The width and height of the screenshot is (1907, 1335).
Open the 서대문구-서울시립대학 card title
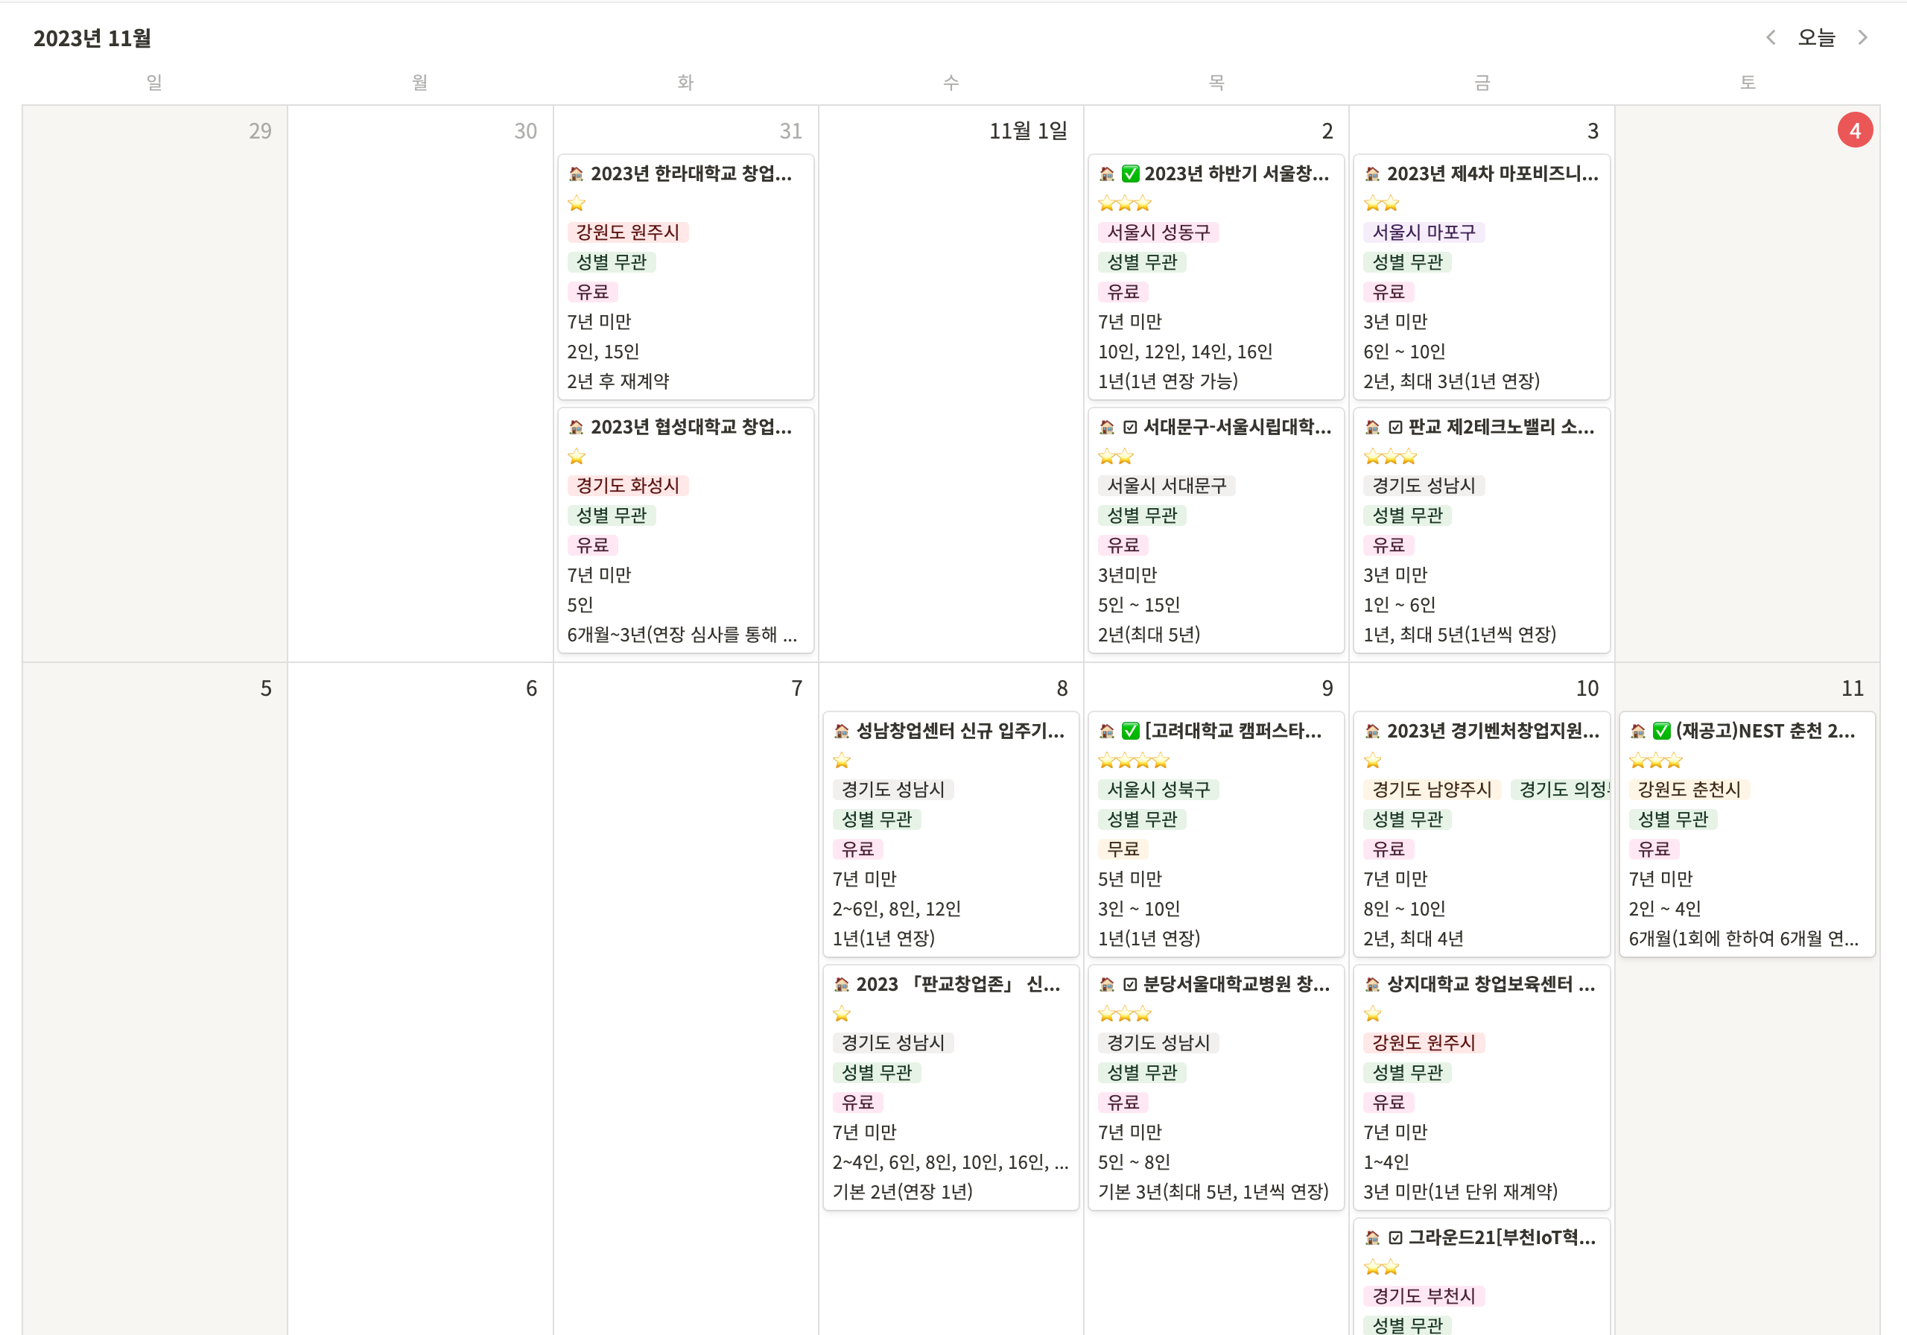click(1237, 427)
